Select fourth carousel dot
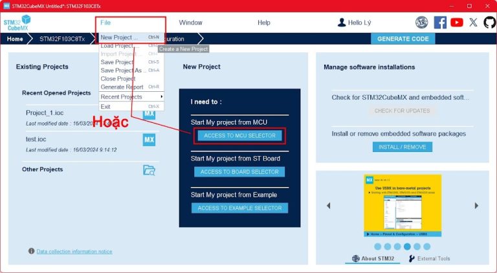Screen dimensions: 497x273 (407, 246)
